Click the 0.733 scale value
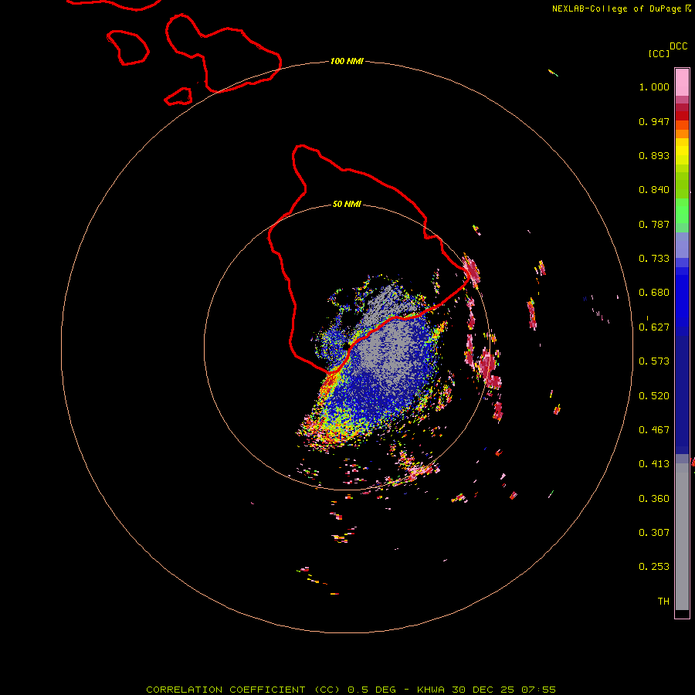The height and width of the screenshot is (695, 695). pos(654,259)
